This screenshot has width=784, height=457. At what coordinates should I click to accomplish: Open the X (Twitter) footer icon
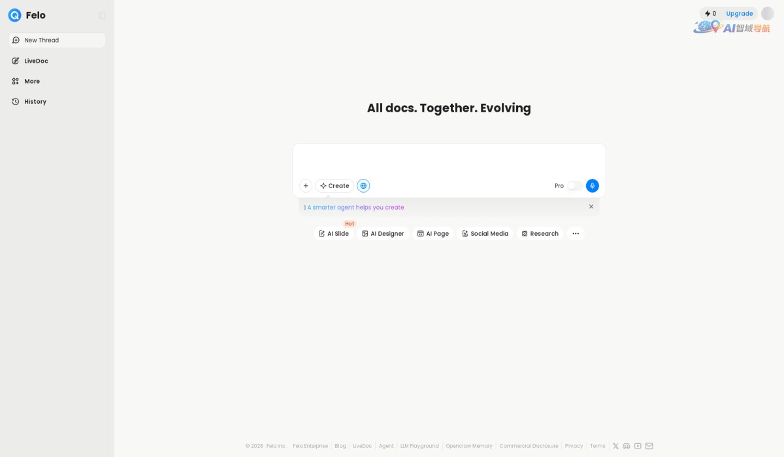point(615,446)
